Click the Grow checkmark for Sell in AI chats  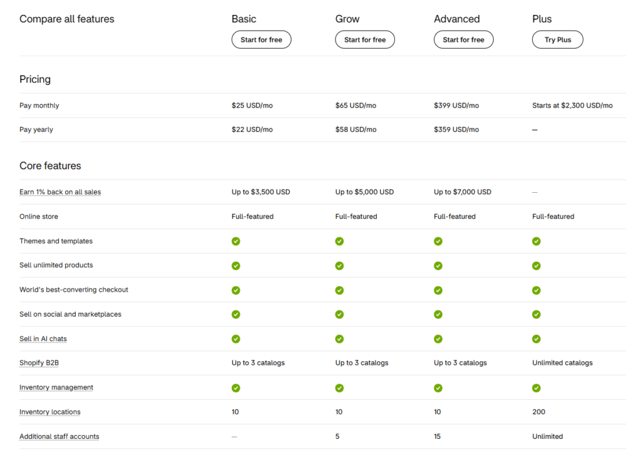[339, 339]
